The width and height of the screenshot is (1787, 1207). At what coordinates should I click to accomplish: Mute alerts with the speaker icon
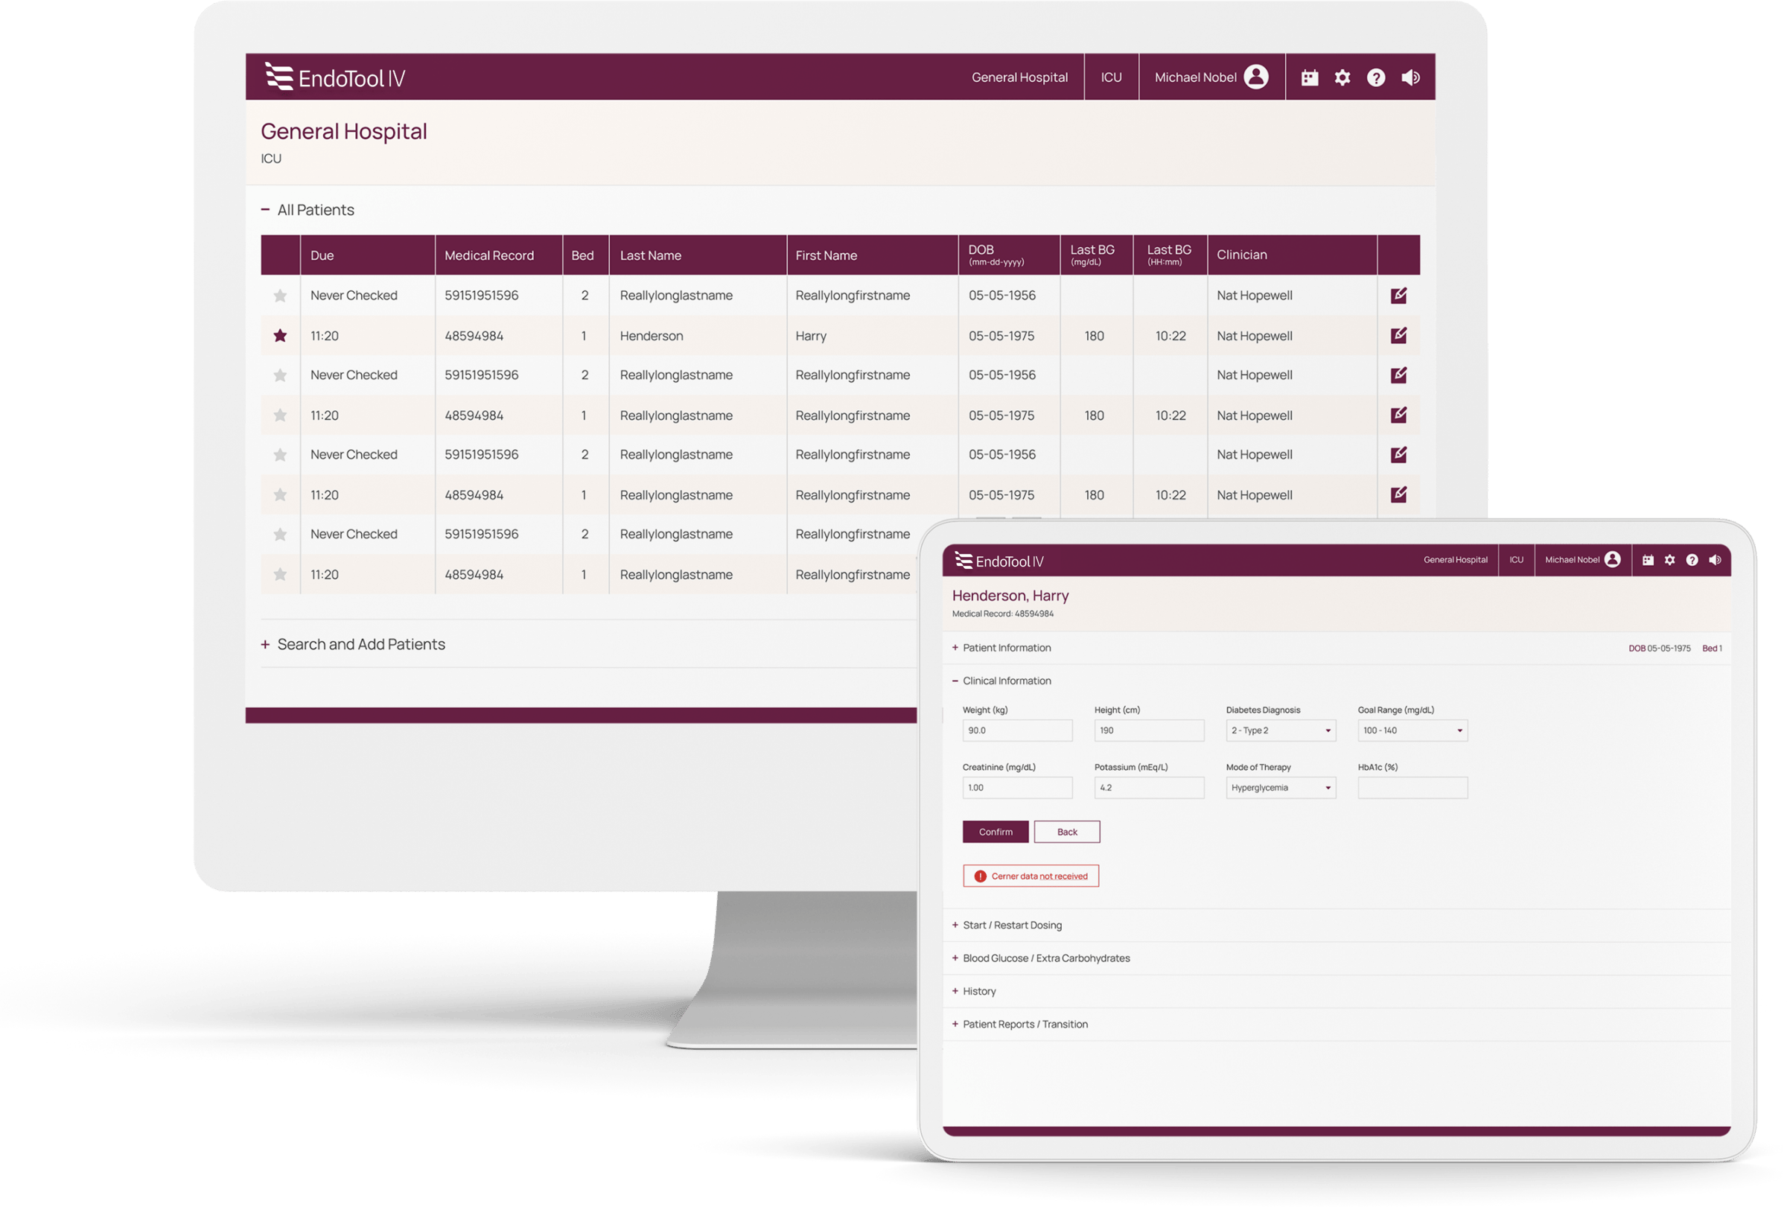(1411, 77)
